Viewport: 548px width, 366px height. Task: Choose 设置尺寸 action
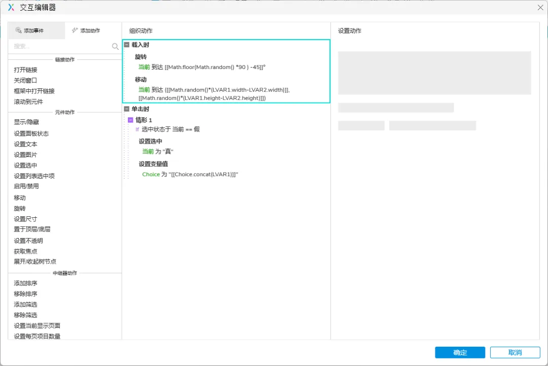[25, 219]
